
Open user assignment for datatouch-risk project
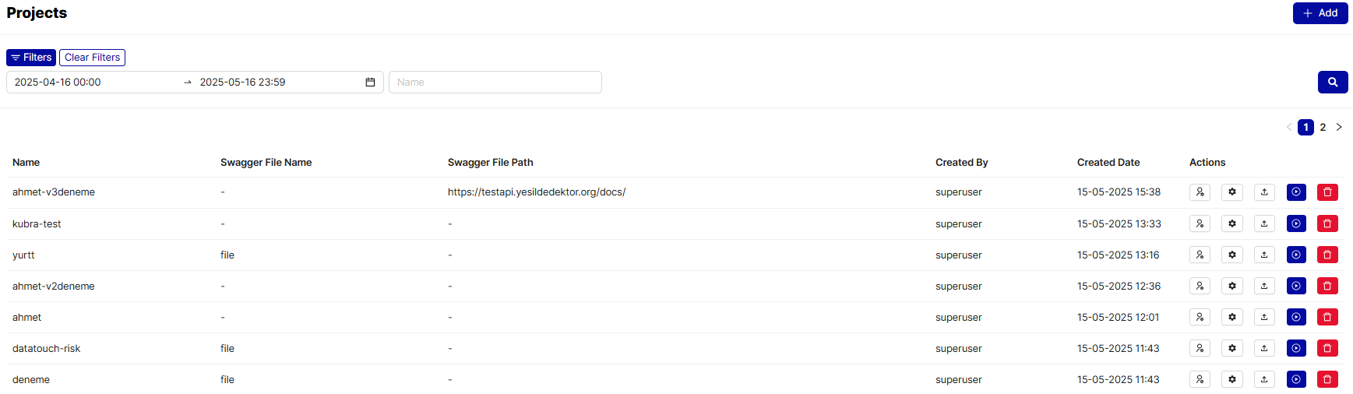1200,348
